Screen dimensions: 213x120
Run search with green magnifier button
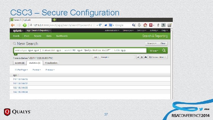click(164, 50)
